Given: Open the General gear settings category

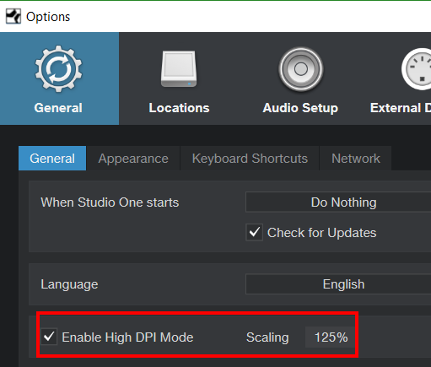Looking at the screenshot, I should pyautogui.click(x=58, y=69).
